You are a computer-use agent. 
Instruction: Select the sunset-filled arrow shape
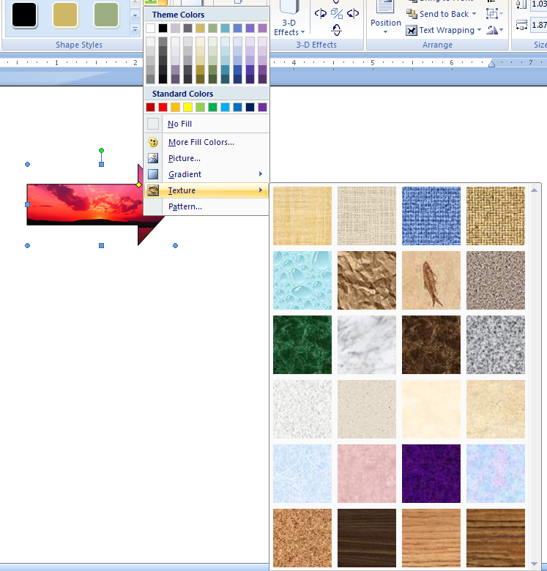(x=86, y=205)
